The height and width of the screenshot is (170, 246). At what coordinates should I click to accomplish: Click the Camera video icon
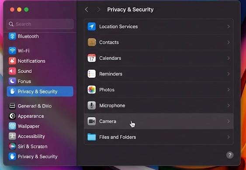[x=92, y=121]
